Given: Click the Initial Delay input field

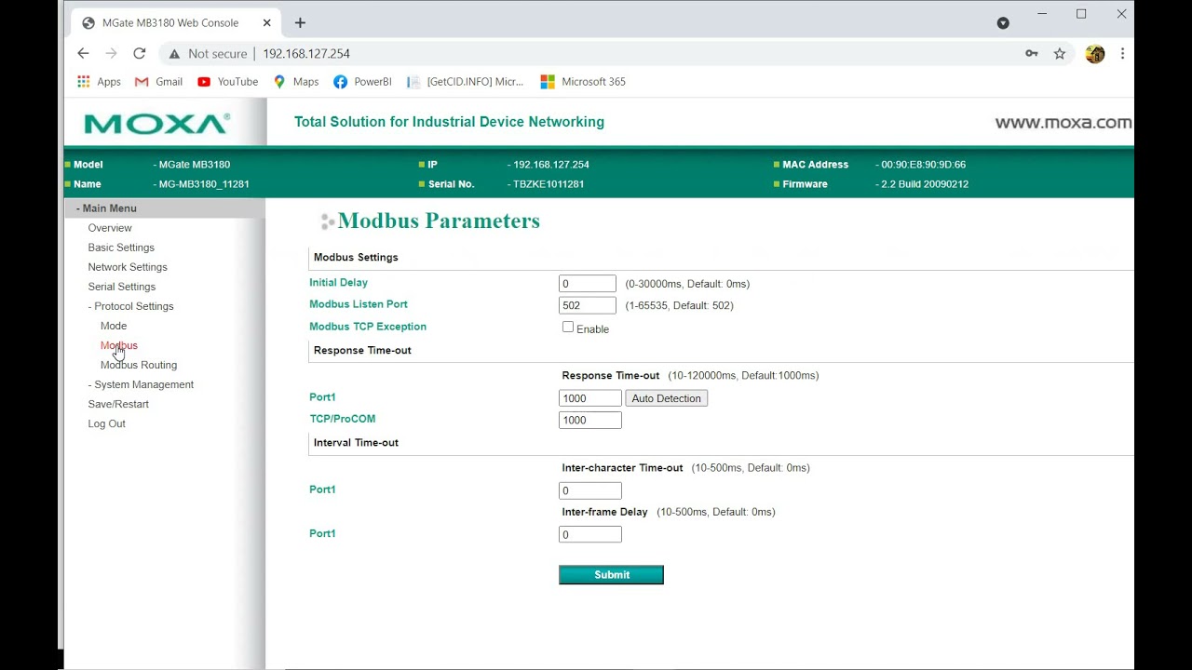Looking at the screenshot, I should 588,284.
